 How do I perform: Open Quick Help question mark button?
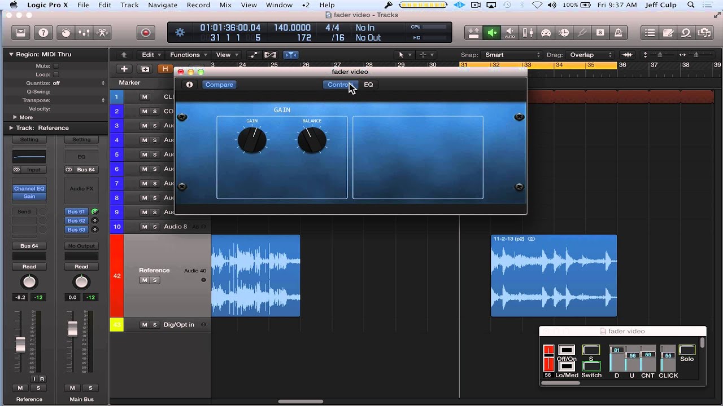click(x=43, y=33)
